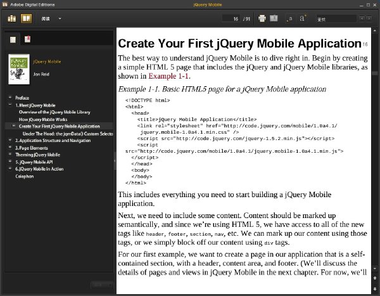Toggle the book view mode icon
380x296 pixels.
click(274, 18)
